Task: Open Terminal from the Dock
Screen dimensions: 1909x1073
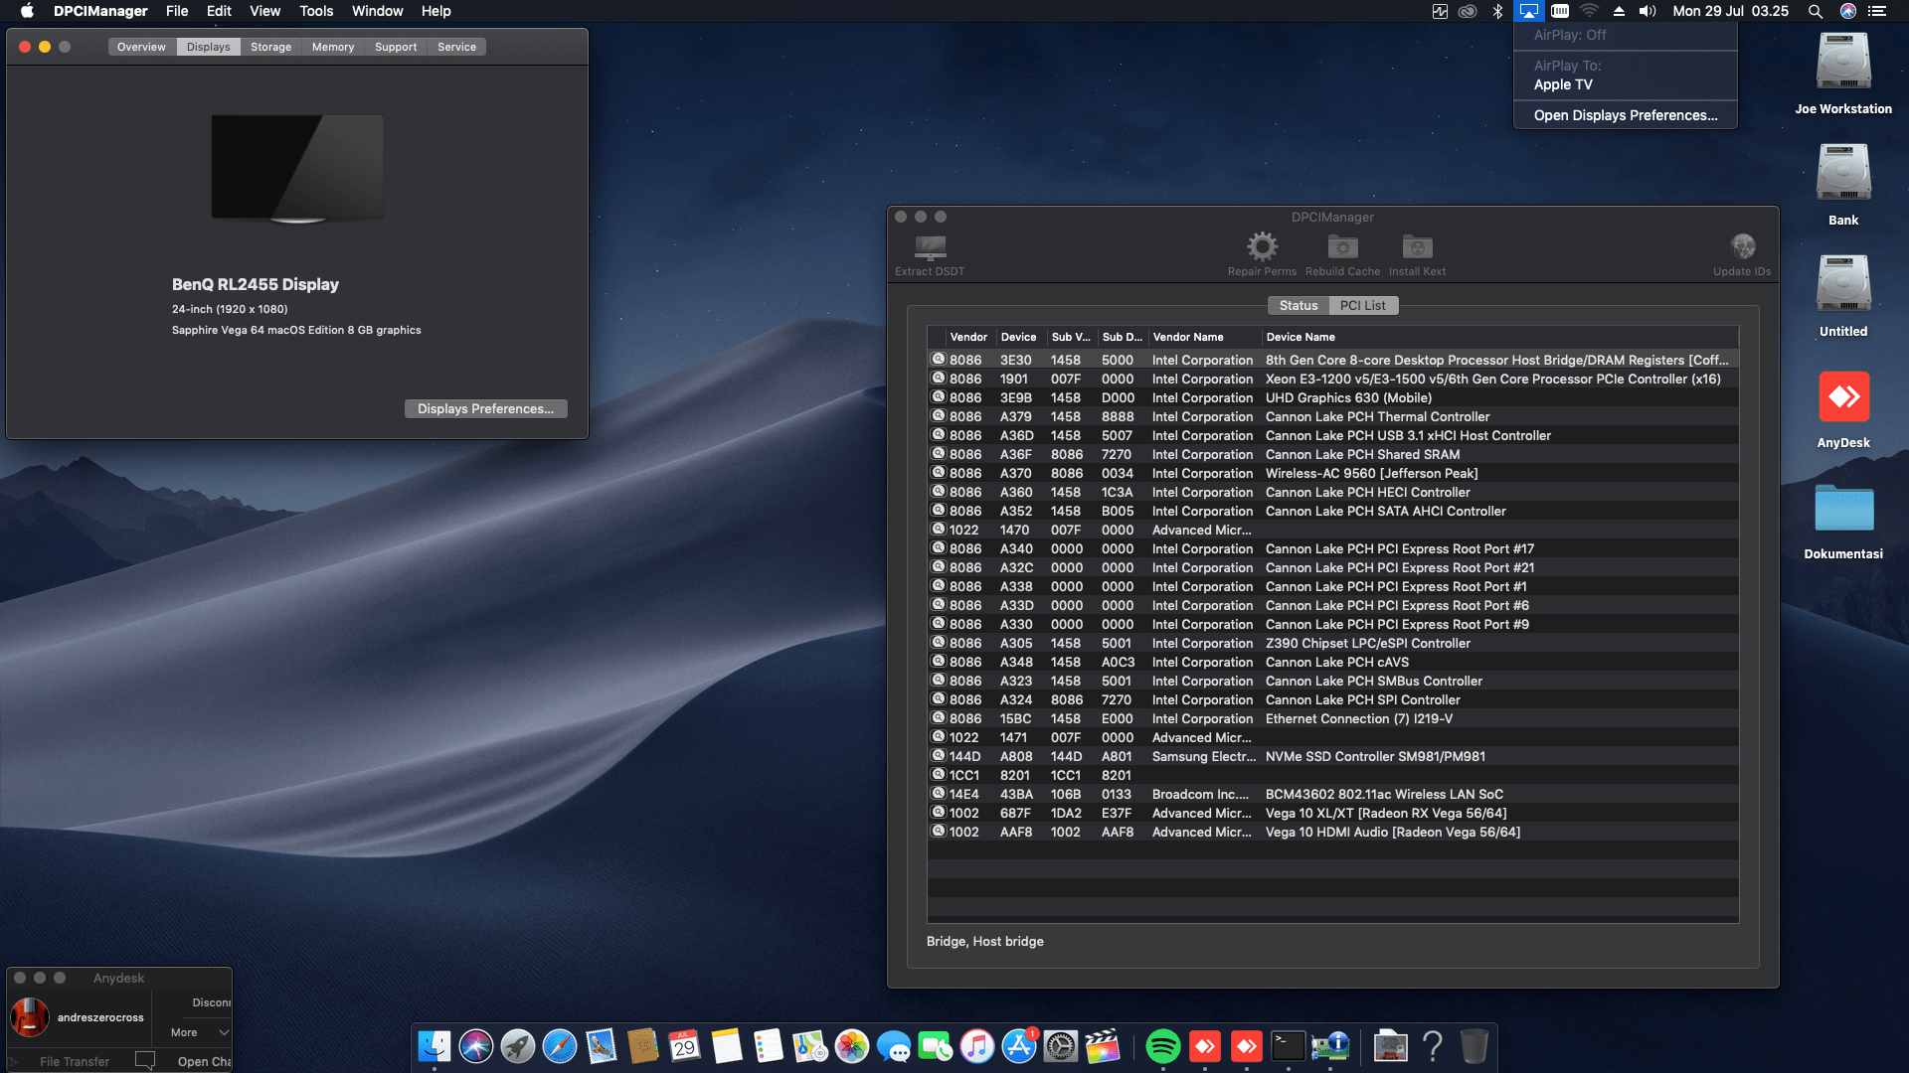Action: click(x=1289, y=1046)
